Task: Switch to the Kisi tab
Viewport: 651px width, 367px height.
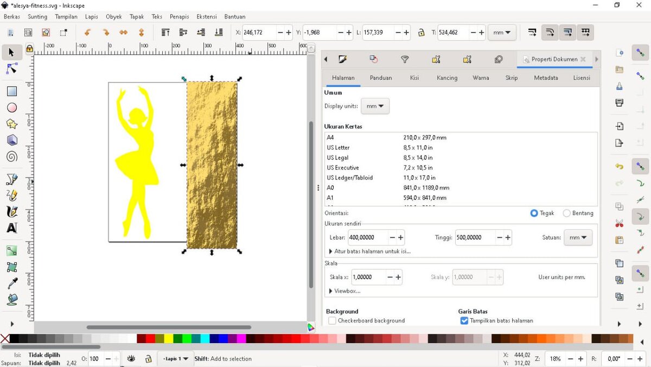Action: [414, 78]
